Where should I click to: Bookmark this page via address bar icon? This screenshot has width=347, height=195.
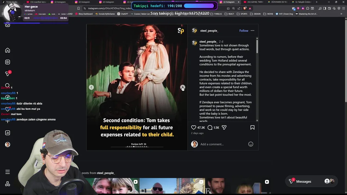pyautogui.click(x=79, y=8)
